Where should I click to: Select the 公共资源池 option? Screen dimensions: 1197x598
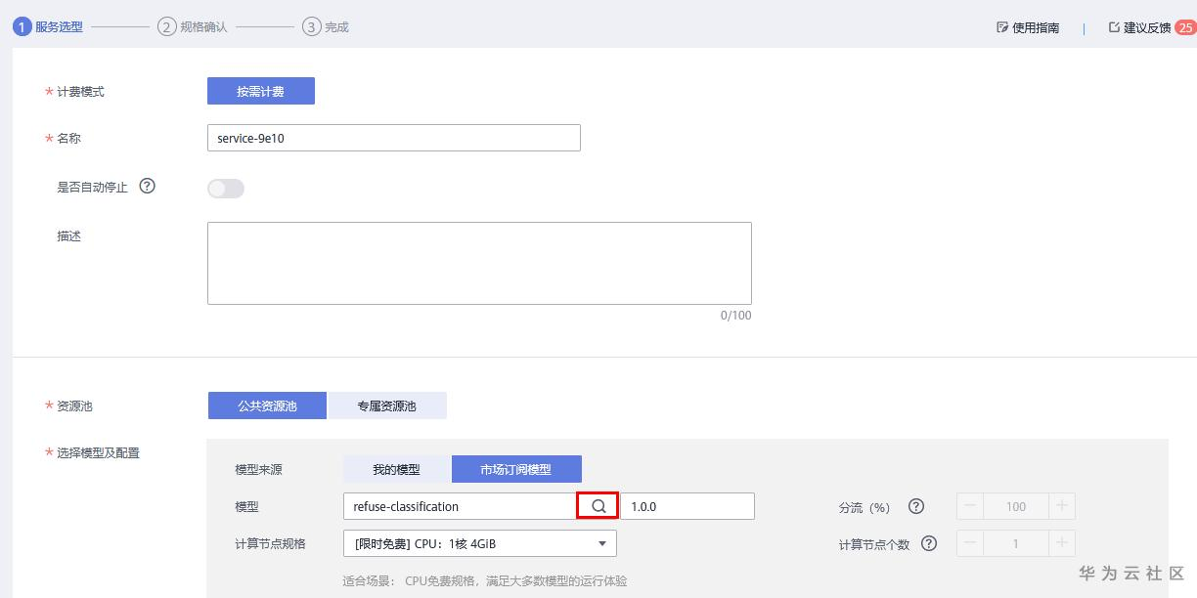[x=267, y=406]
